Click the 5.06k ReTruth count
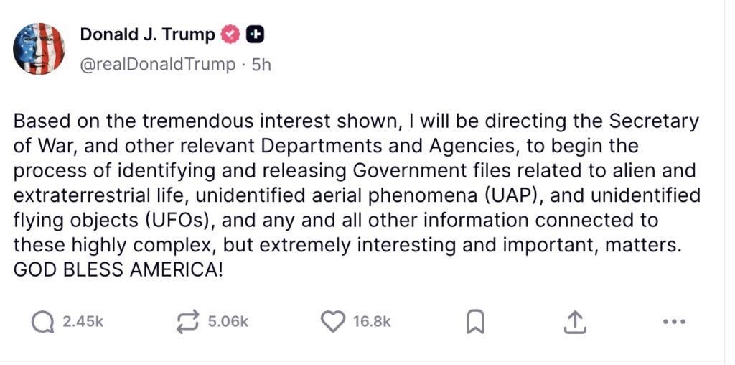This screenshot has height=365, width=735. [228, 322]
